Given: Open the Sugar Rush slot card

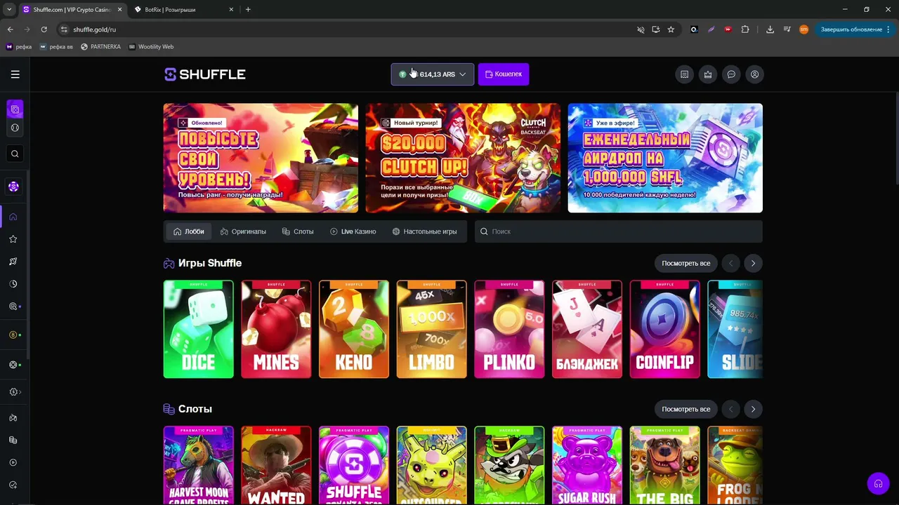Looking at the screenshot, I should pyautogui.click(x=587, y=466).
